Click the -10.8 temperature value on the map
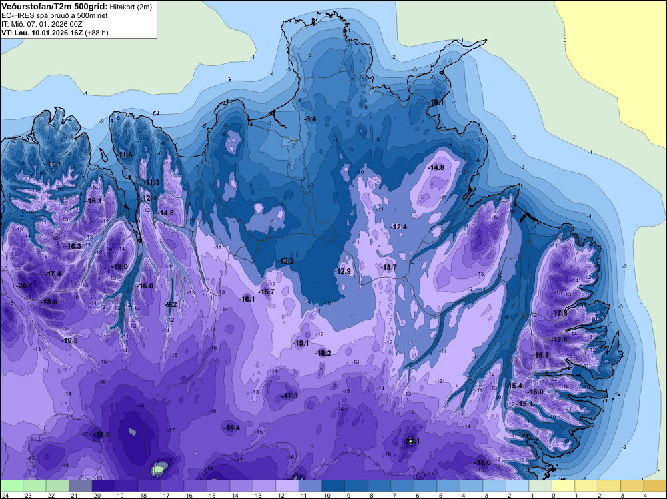667x499 pixels. pos(70,340)
